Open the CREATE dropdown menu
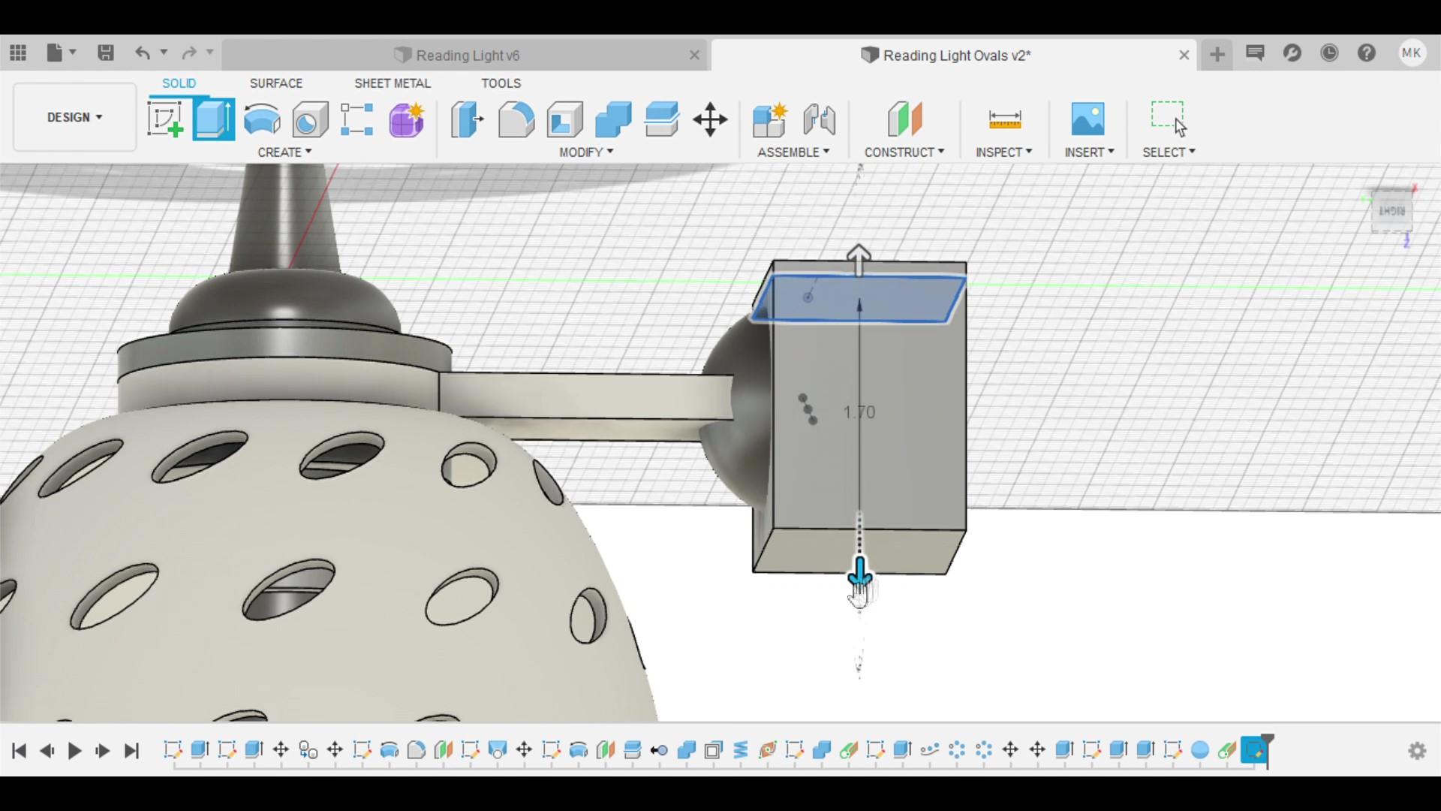The width and height of the screenshot is (1441, 811). [x=284, y=152]
